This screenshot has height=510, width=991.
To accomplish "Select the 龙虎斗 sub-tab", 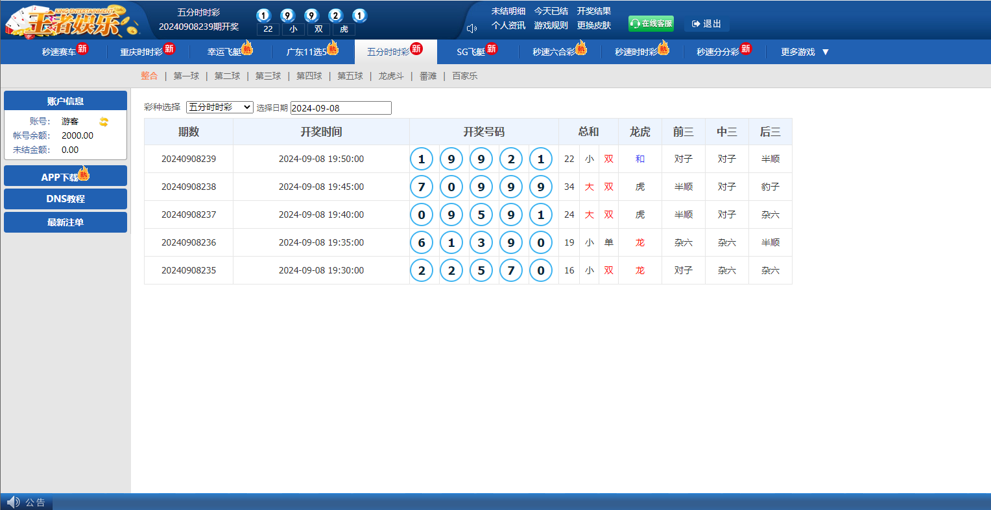I will coord(391,76).
